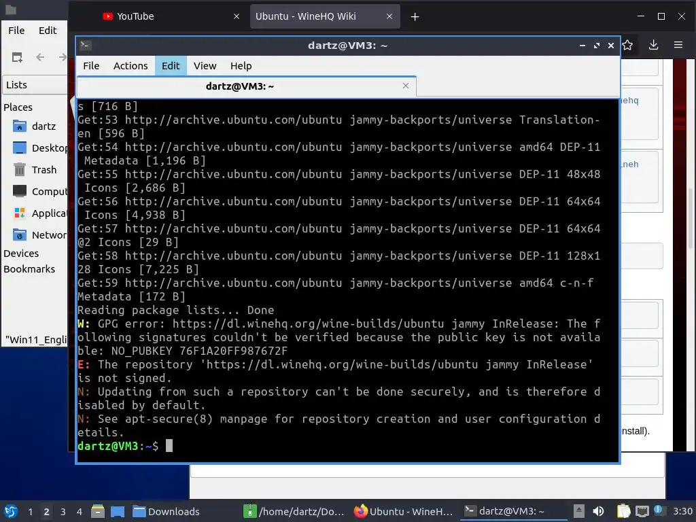Close the YouTube browser tab
Image resolution: width=696 pixels, height=522 pixels.
click(236, 16)
